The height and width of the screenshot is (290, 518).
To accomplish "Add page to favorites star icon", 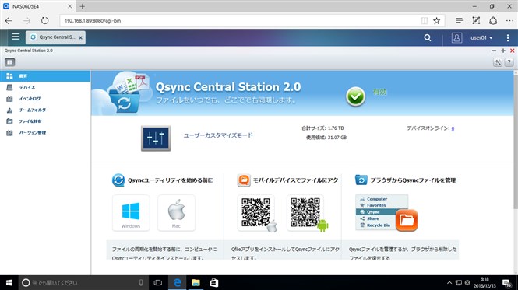I will [x=436, y=21].
